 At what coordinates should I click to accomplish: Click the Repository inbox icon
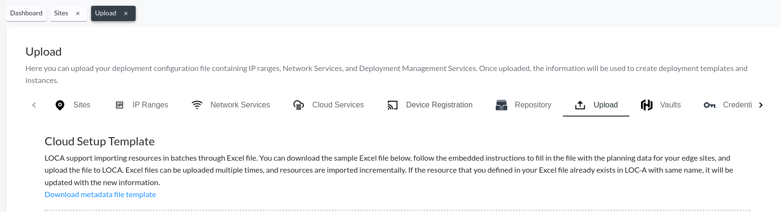(501, 105)
